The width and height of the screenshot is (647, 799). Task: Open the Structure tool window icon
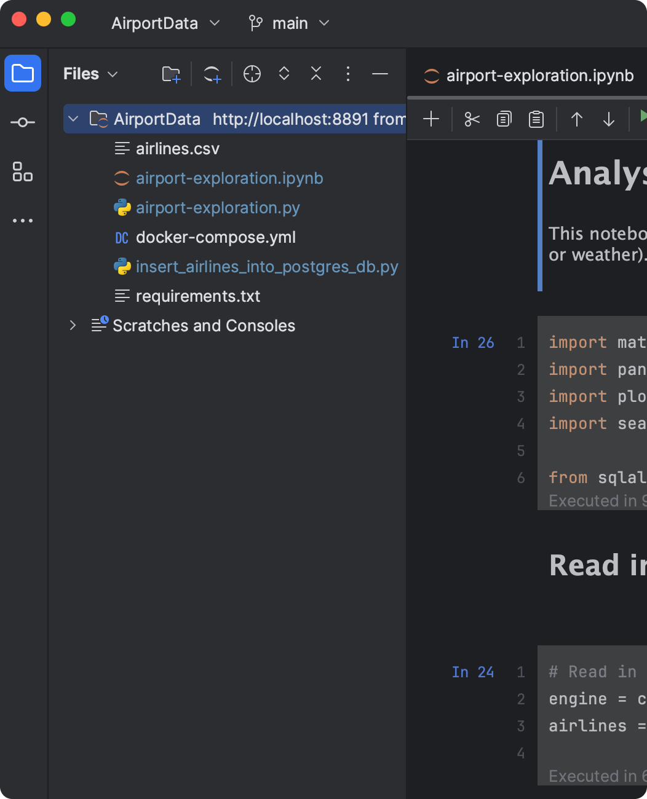point(23,171)
